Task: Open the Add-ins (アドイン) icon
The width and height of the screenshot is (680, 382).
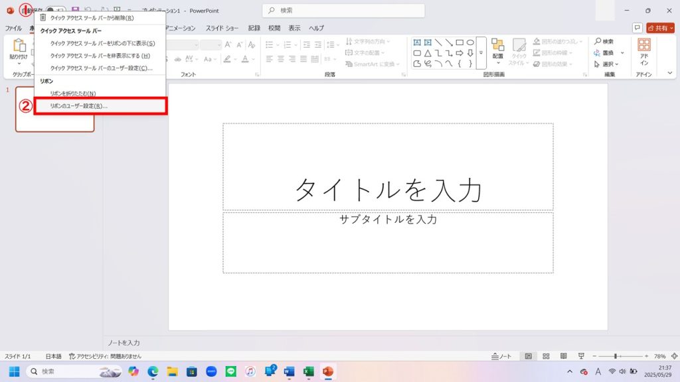Action: pos(644,50)
